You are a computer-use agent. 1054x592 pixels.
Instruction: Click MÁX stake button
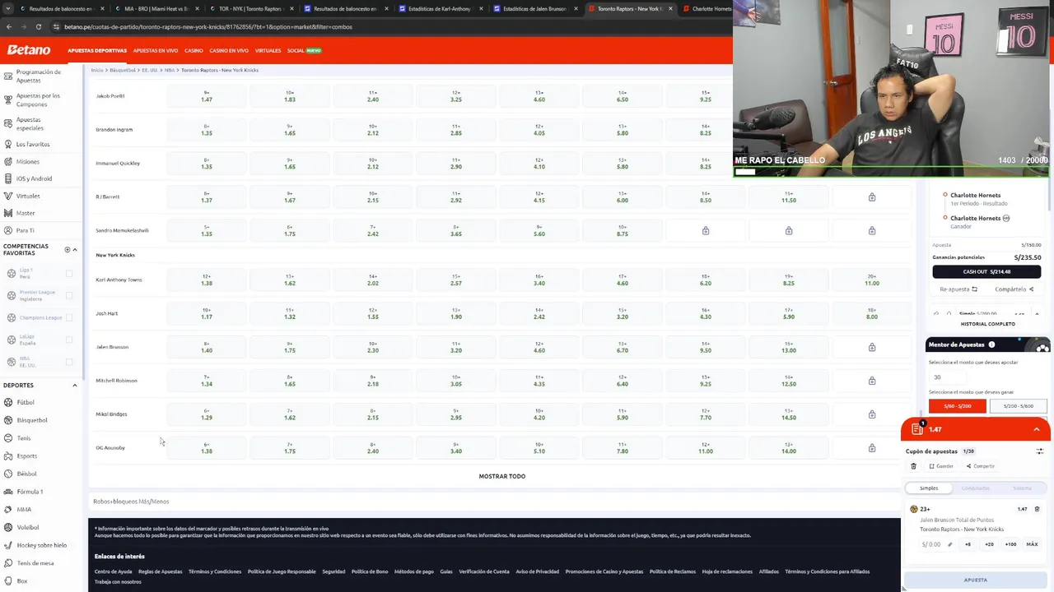point(1032,544)
